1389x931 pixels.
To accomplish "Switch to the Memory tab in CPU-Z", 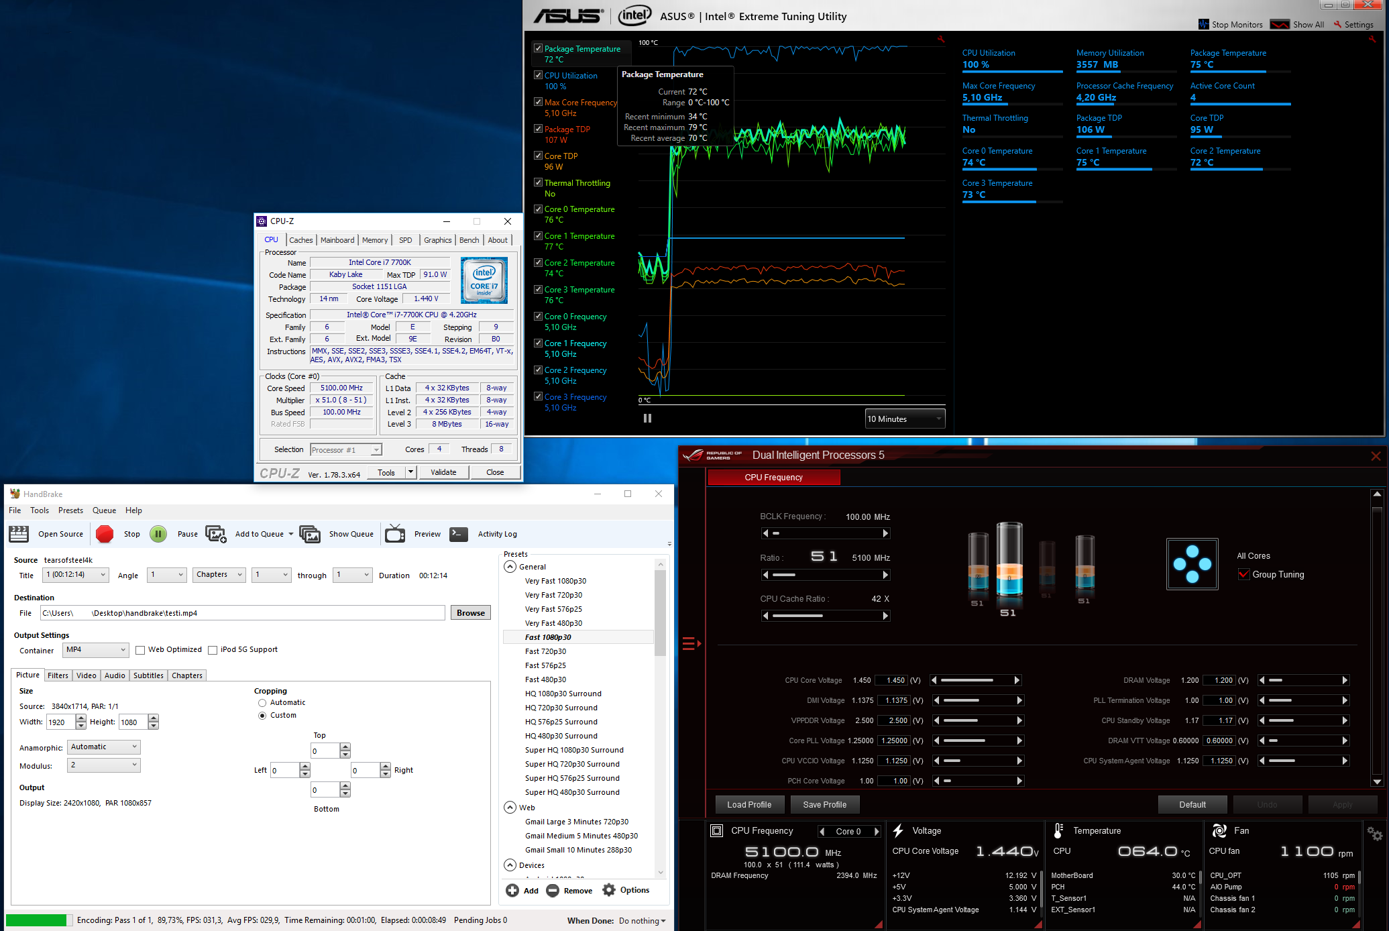I will tap(375, 240).
